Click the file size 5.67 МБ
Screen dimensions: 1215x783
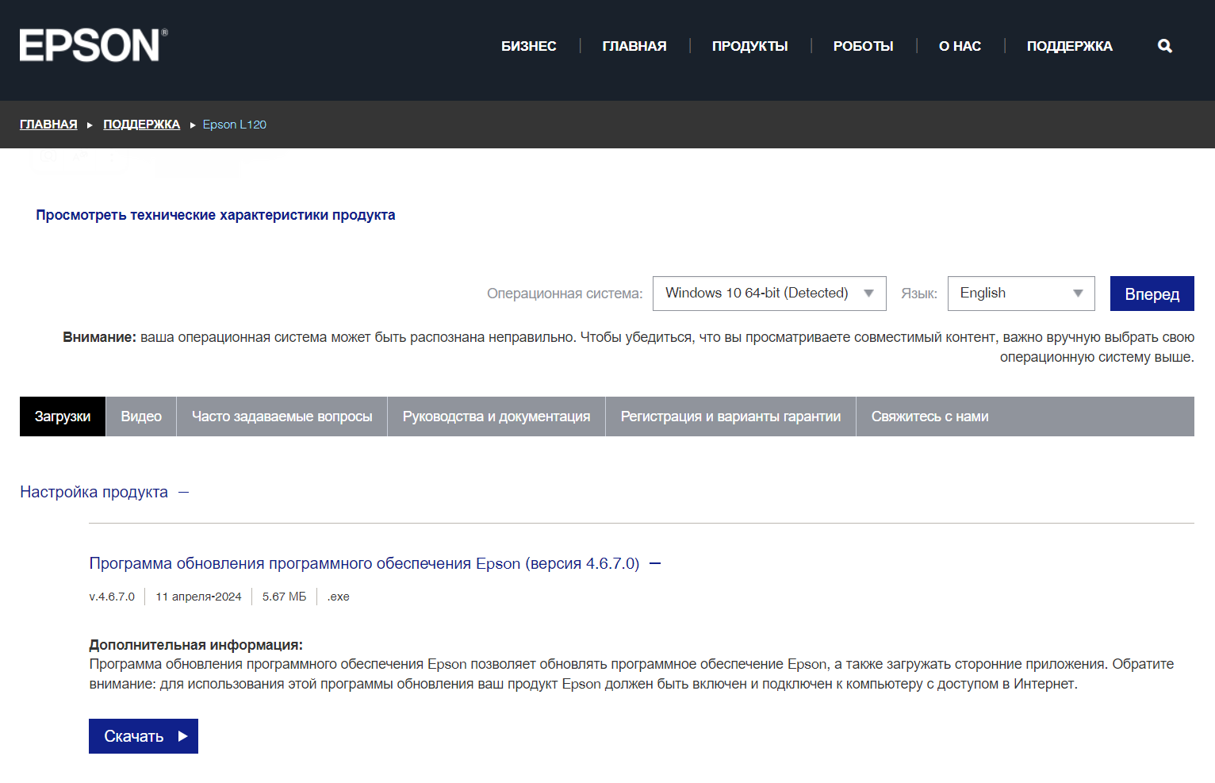284,597
